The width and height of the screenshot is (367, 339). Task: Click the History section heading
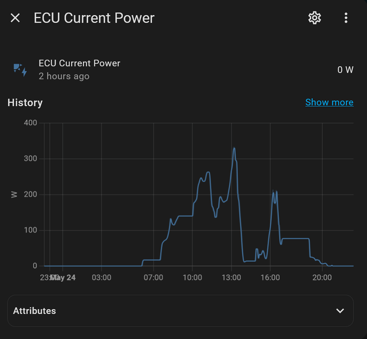coord(25,103)
